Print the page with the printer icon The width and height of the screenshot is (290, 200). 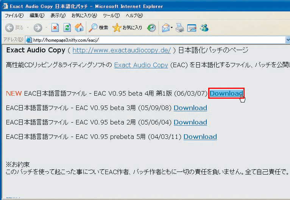click(x=180, y=28)
